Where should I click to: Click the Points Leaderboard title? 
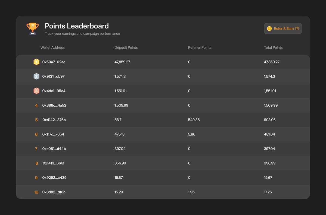pyautogui.click(x=77, y=26)
